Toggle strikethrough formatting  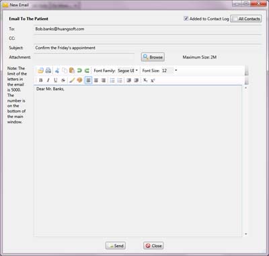63,80
